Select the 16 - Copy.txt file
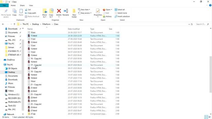Image resolution: width=212 pixels, height=119 pixels. click(74, 59)
